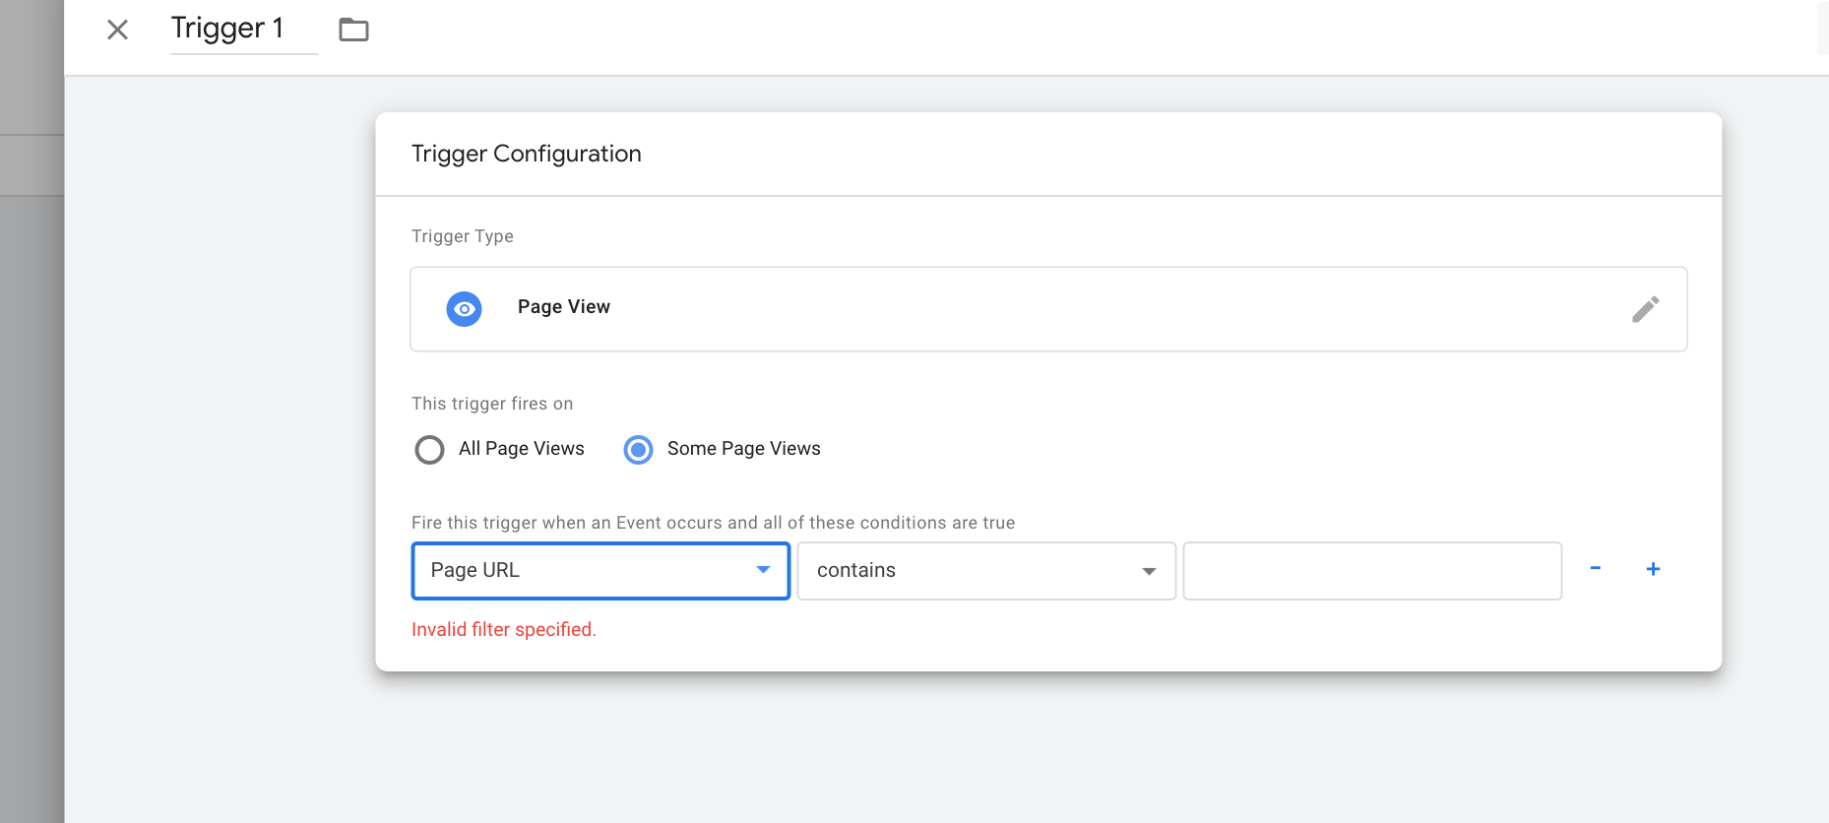Click the gray caret on the contains dropdown
The image size is (1829, 823).
coord(1148,571)
